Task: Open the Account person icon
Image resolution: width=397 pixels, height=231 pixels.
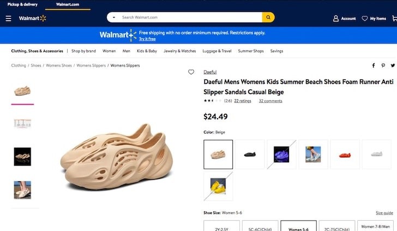Action: click(x=336, y=19)
